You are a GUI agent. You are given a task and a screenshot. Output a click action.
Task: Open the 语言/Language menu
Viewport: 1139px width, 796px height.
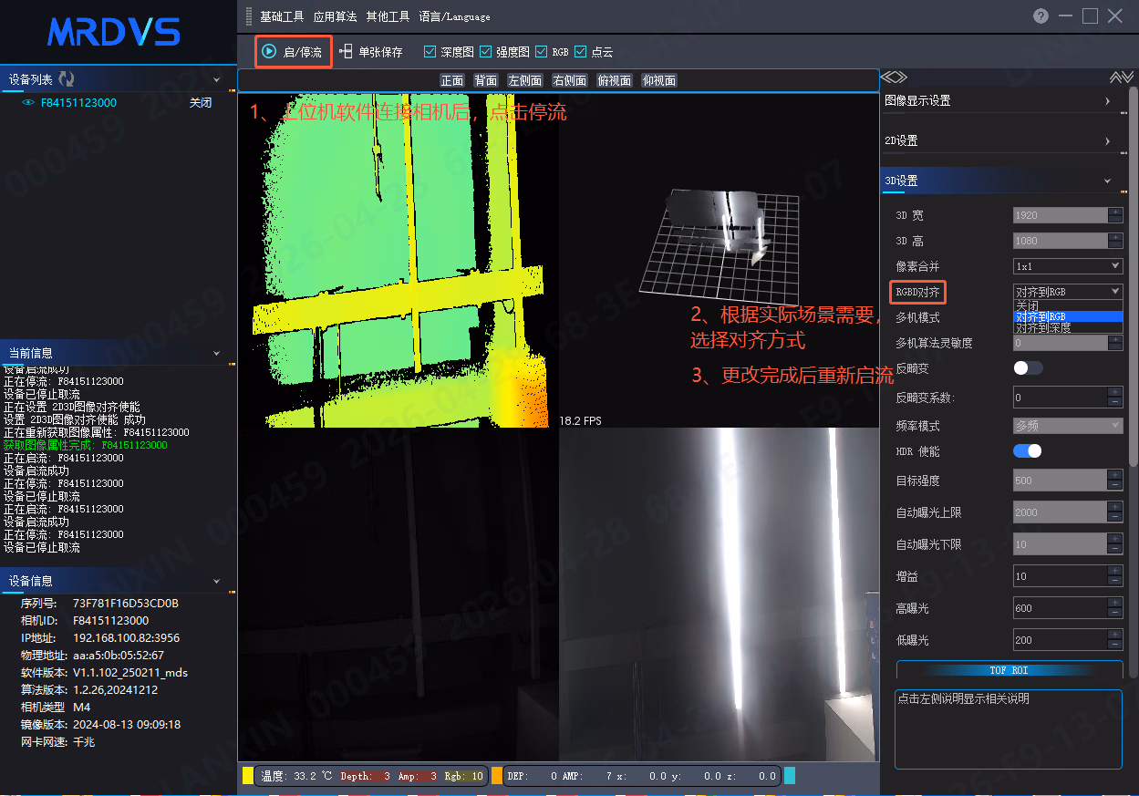tap(454, 16)
